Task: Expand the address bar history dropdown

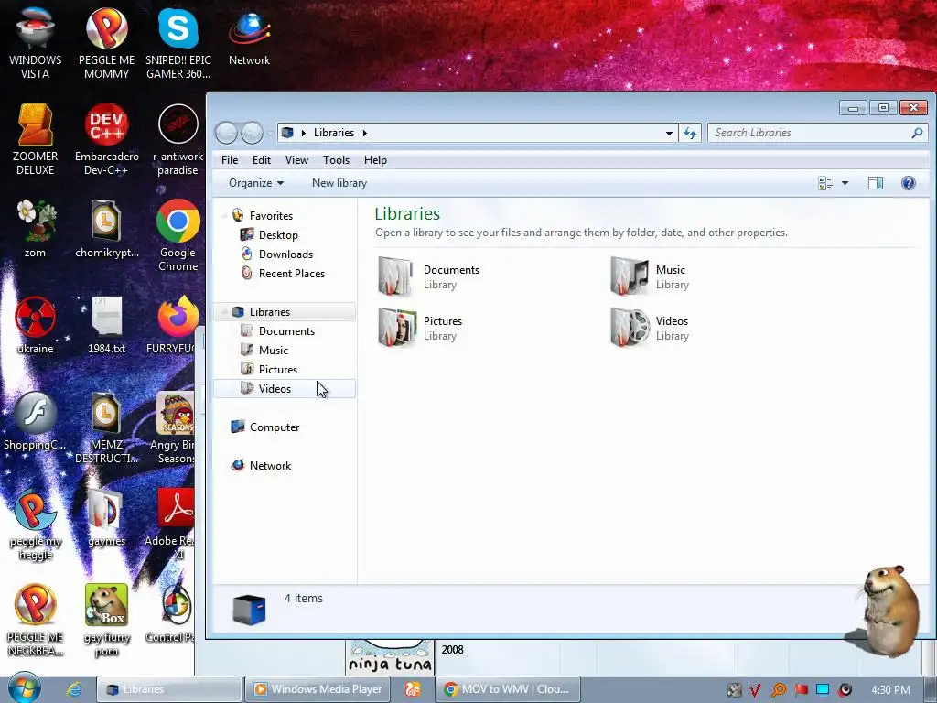Action: pos(669,134)
